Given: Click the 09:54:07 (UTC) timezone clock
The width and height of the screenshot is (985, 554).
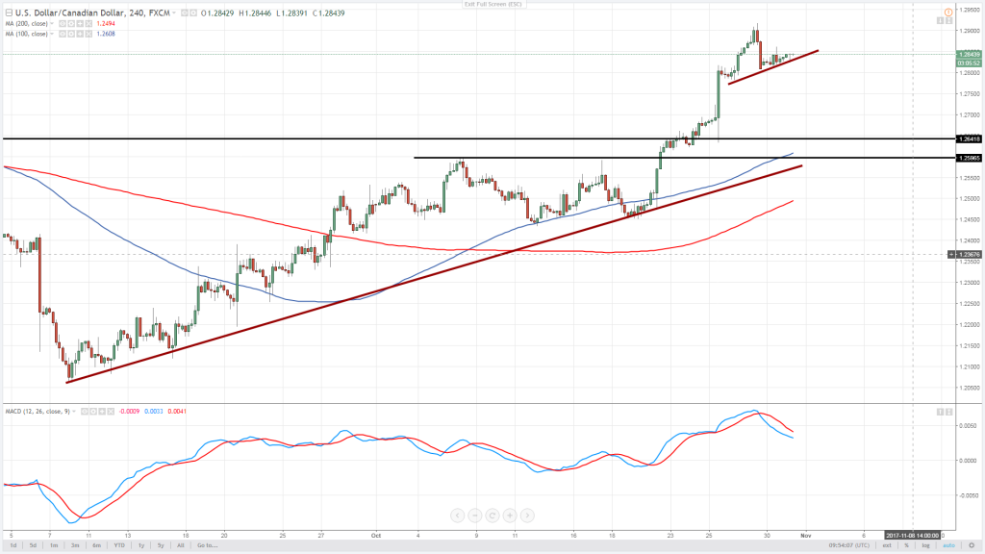Looking at the screenshot, I should (x=849, y=545).
